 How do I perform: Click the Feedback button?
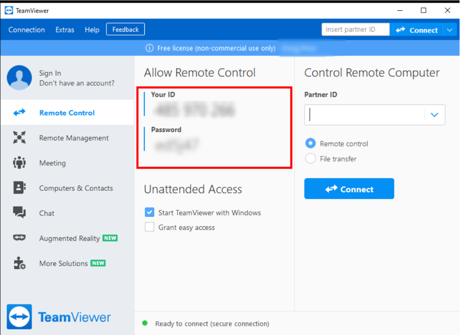[125, 29]
